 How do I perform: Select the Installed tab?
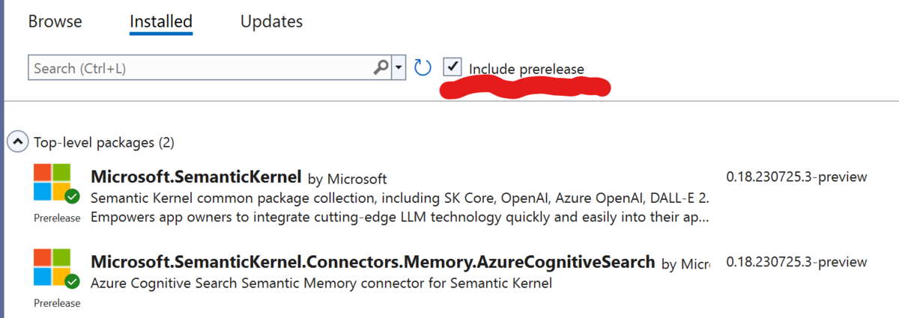pos(161,22)
